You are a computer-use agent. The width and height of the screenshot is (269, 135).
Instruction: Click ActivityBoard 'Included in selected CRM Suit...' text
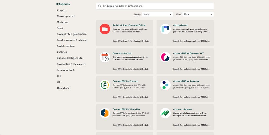[196, 41]
